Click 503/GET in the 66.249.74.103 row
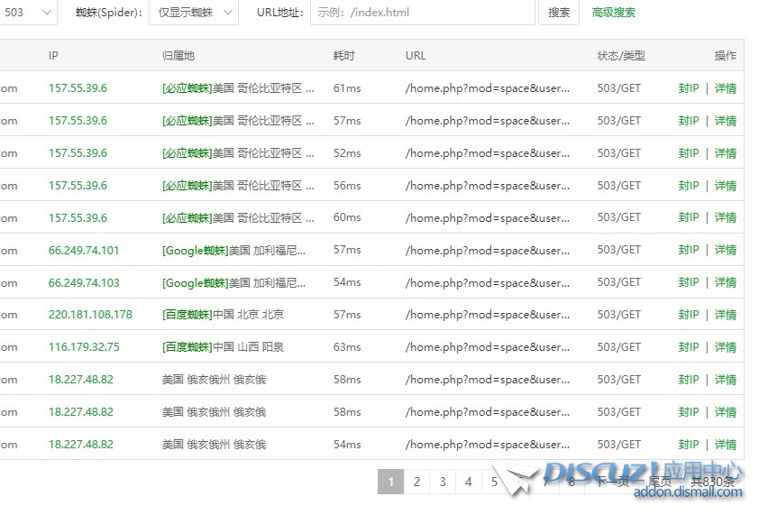The height and width of the screenshot is (515, 759). tap(619, 282)
